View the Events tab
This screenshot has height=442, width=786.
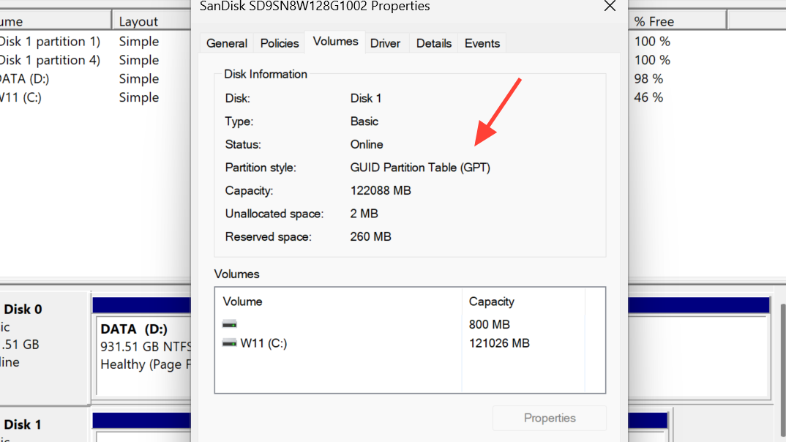(482, 43)
